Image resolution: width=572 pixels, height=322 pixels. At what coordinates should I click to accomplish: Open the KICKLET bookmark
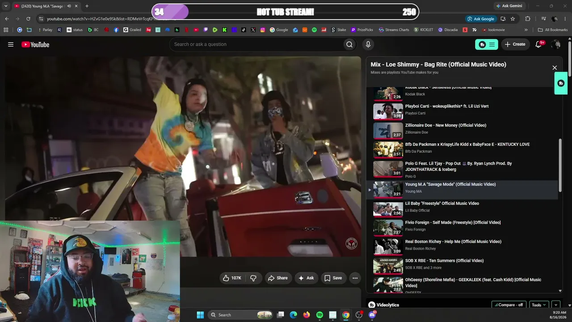tap(423, 30)
